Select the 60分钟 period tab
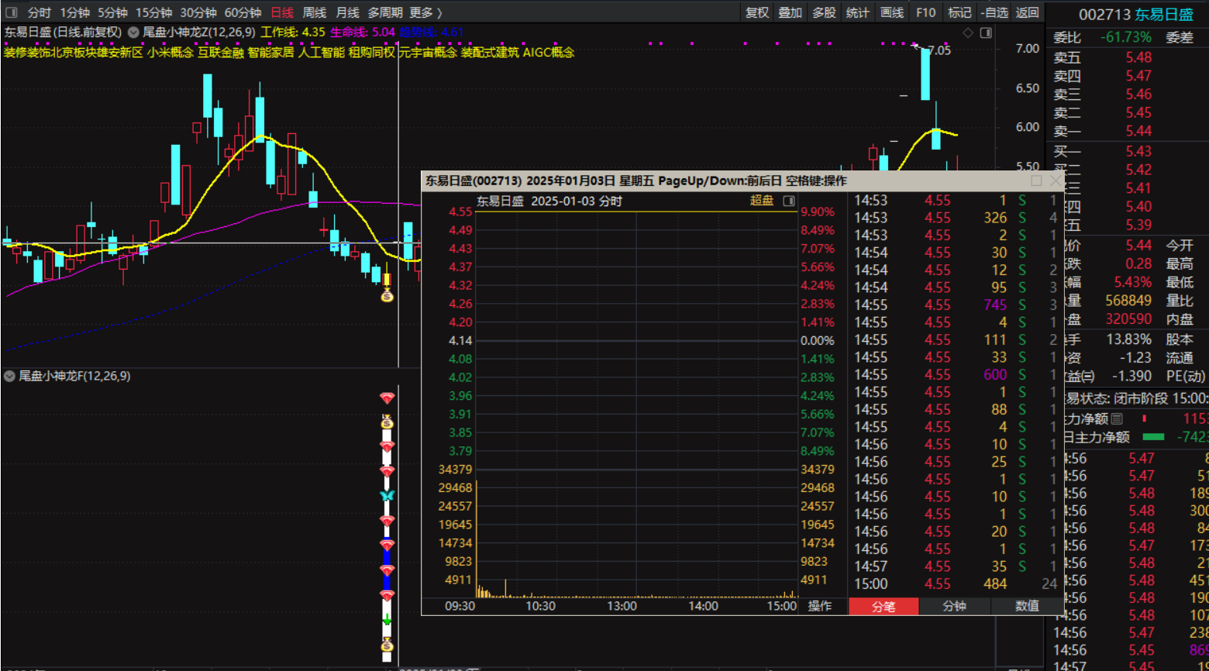The height and width of the screenshot is (671, 1209). point(243,12)
